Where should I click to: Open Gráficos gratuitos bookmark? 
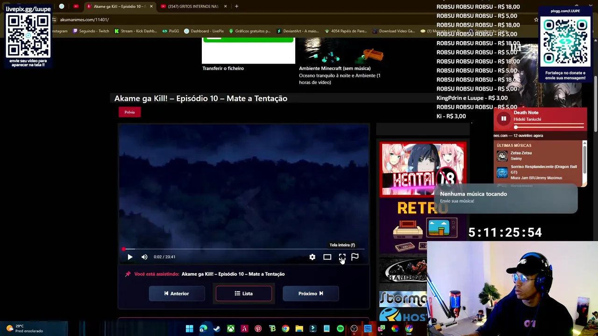[249, 31]
